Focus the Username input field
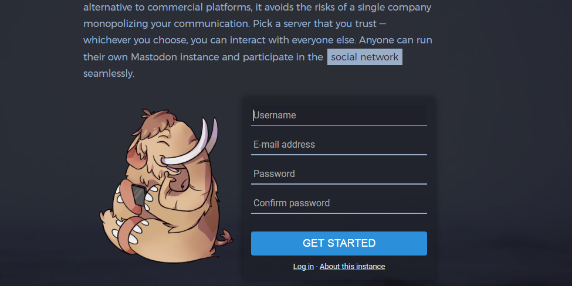This screenshot has height=286, width=572. (x=339, y=115)
